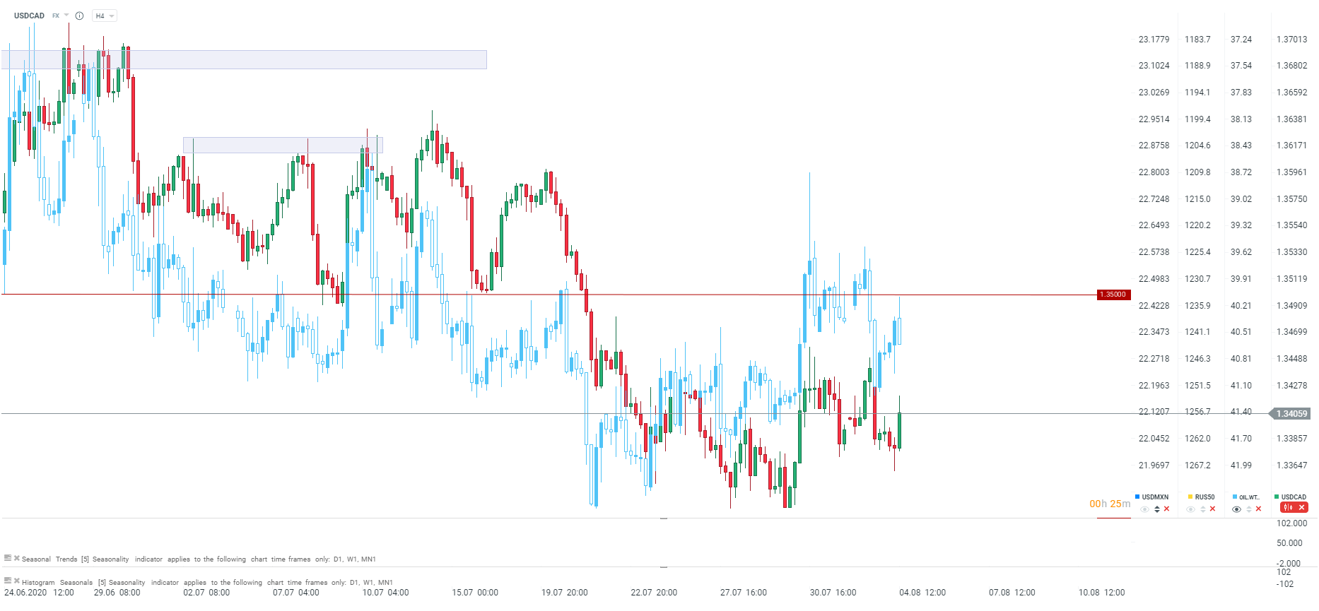Open the USDCAD instrument info icon
The height and width of the screenshot is (611, 1319).
80,16
